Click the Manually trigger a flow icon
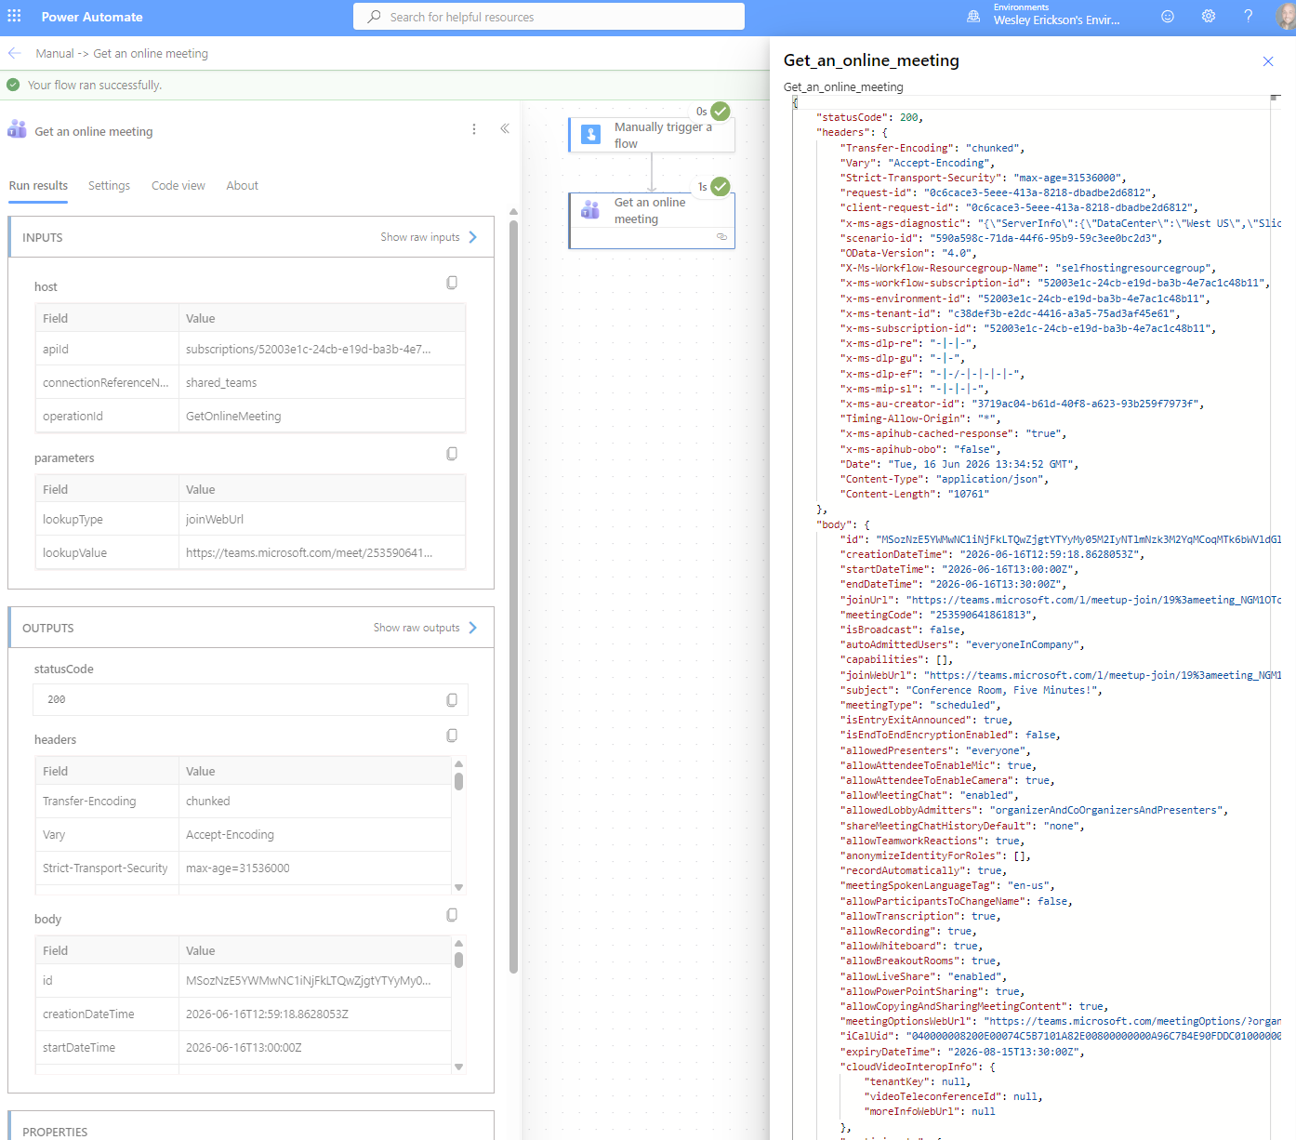Viewport: 1296px width, 1140px height. click(x=590, y=135)
